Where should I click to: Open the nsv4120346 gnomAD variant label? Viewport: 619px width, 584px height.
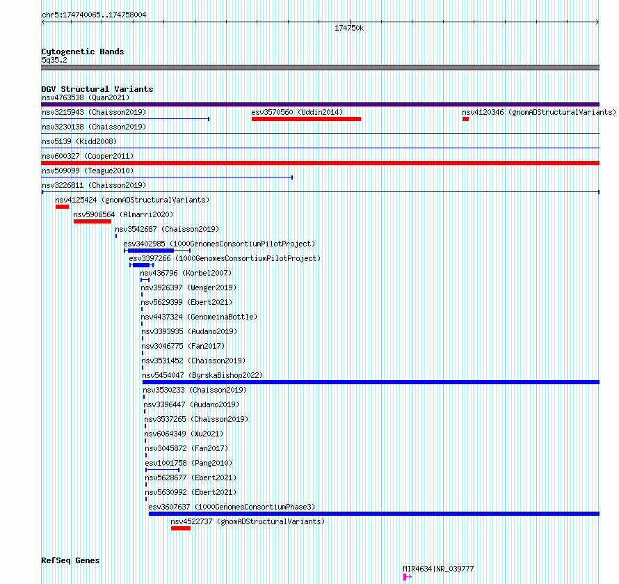point(539,112)
